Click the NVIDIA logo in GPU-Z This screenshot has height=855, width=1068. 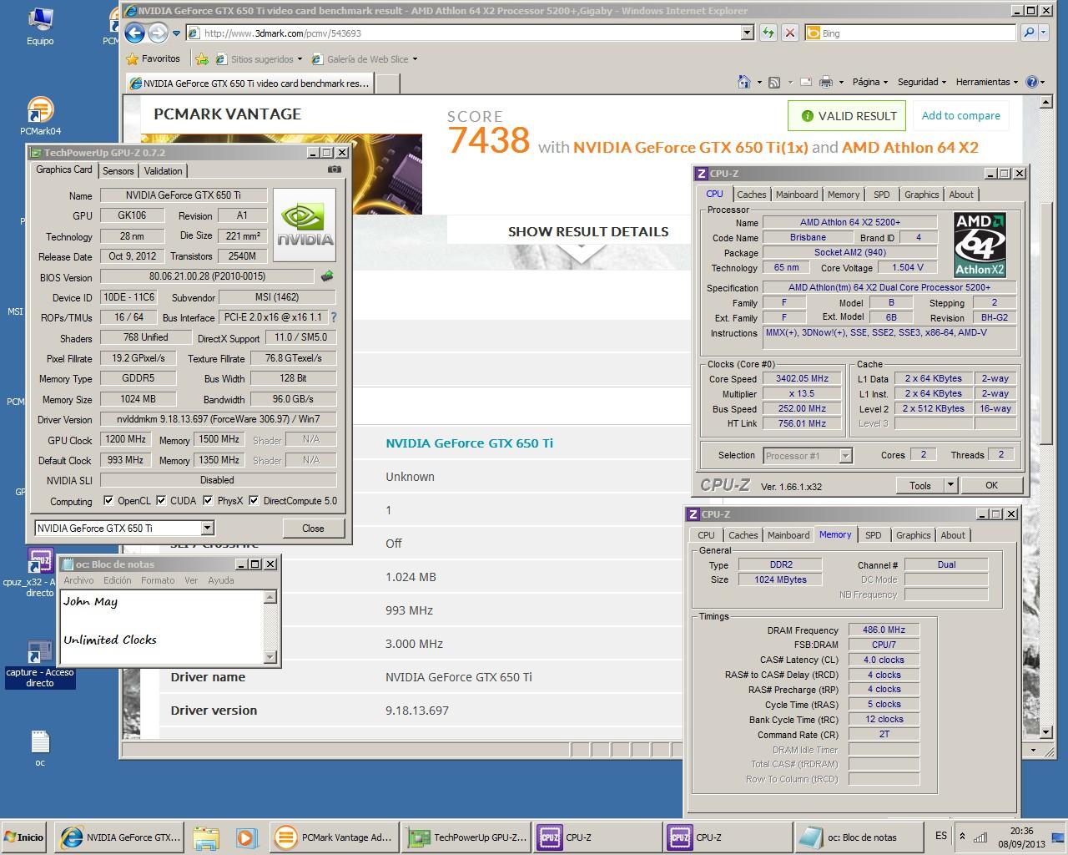(x=305, y=225)
